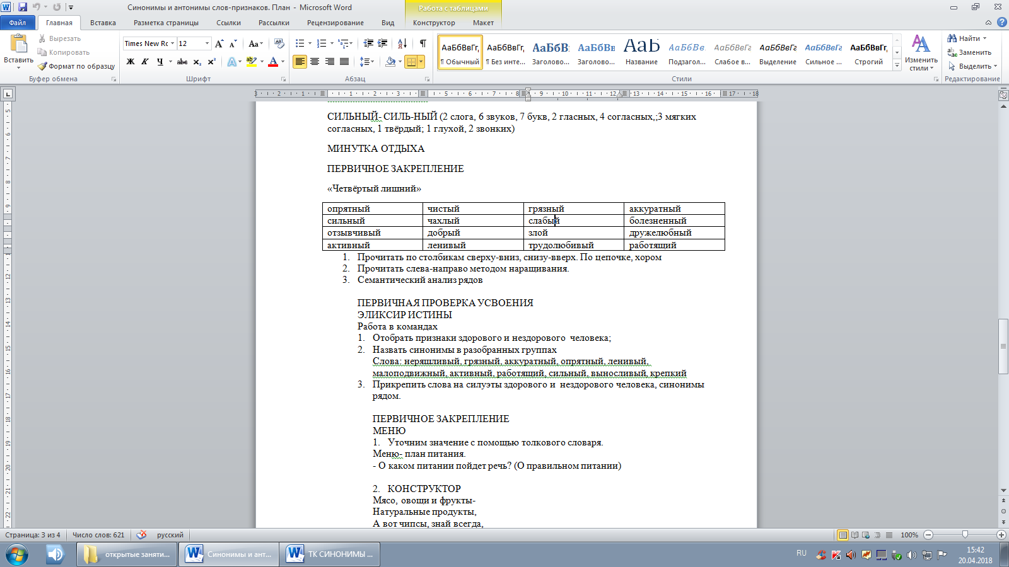Toggle bold formatting
Viewport: 1009px width, 567px height.
(131, 62)
